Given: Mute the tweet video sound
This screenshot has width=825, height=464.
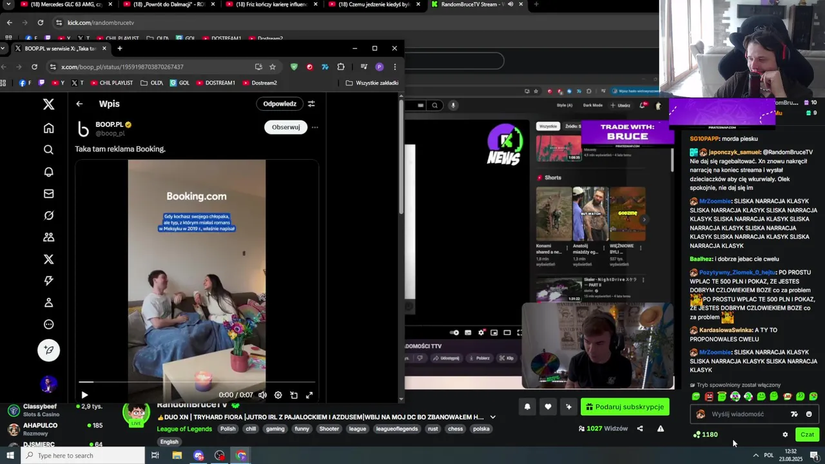Looking at the screenshot, I should 262,395.
